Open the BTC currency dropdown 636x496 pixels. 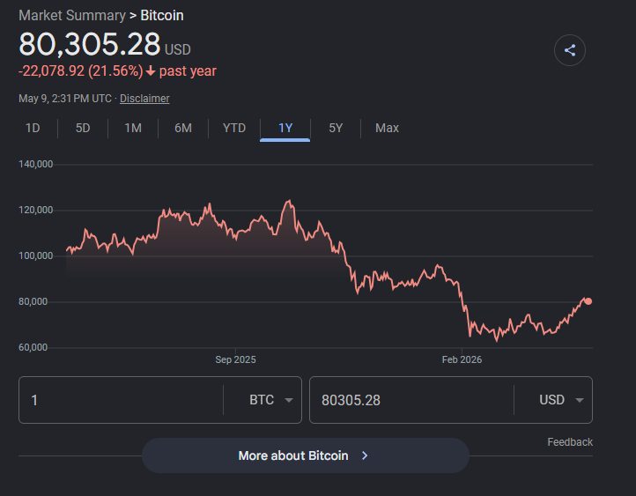coord(271,400)
